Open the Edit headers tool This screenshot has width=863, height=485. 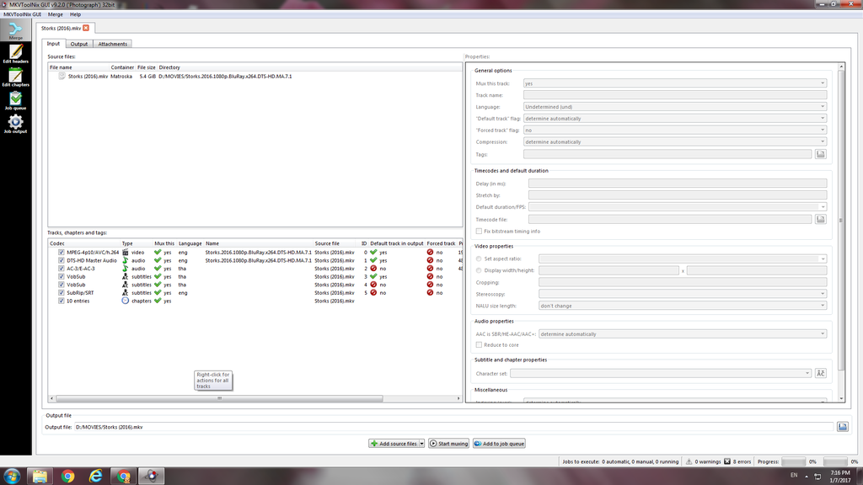[15, 53]
